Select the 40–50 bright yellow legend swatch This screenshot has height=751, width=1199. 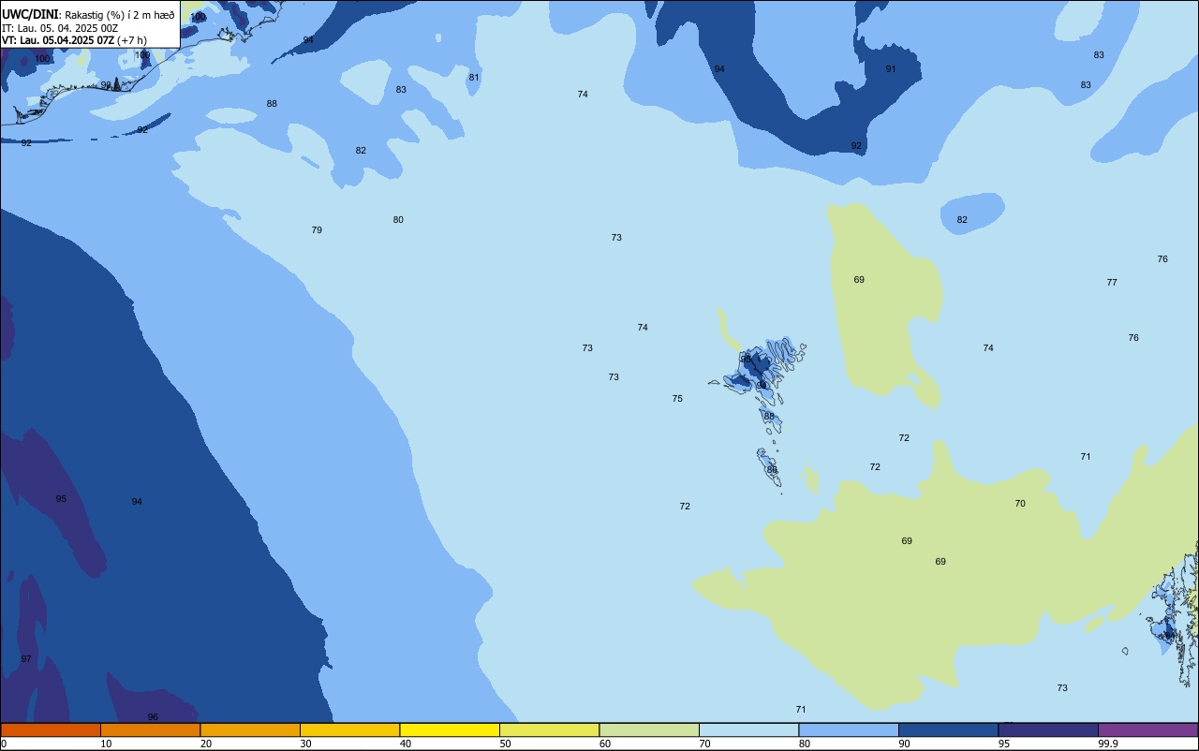click(x=450, y=729)
